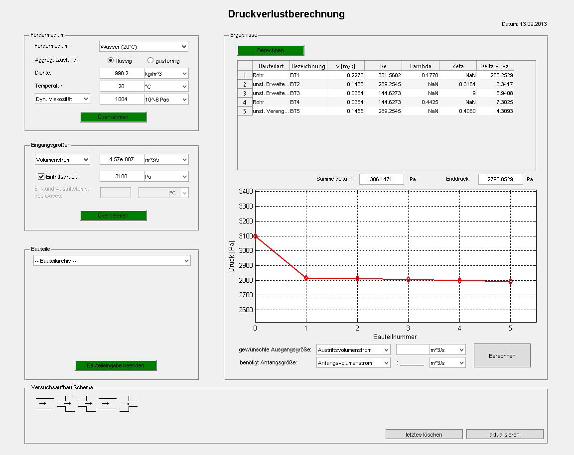Open the Austrittsvolumenstrom output dropdown
Viewport: 574px width, 455px height.
point(353,350)
